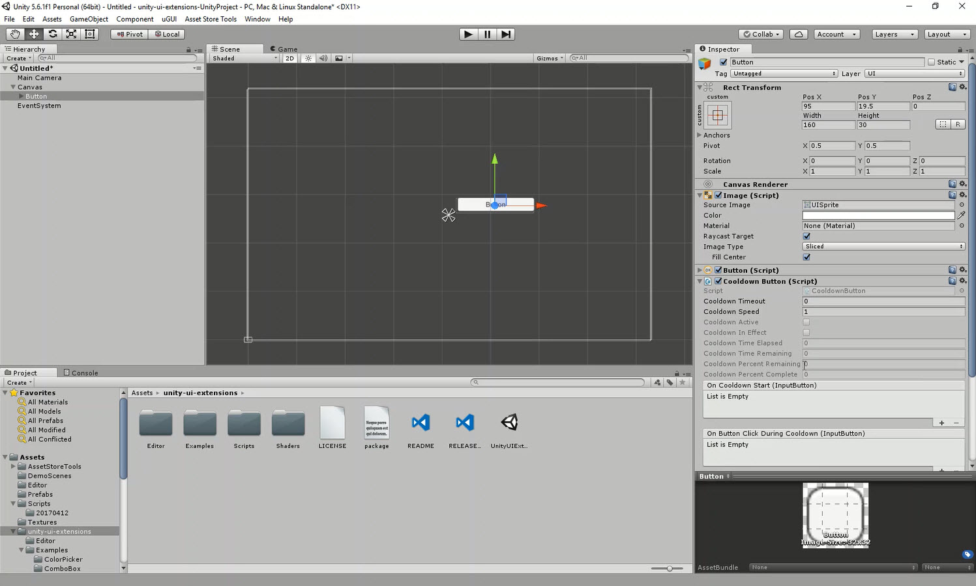
Task: Switch to the Game tab
Action: pos(284,49)
